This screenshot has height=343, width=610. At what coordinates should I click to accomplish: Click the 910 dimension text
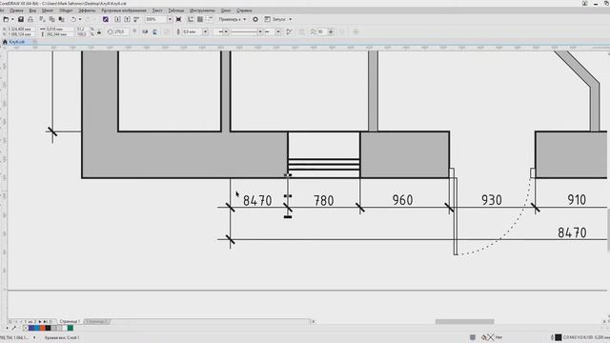coord(576,200)
